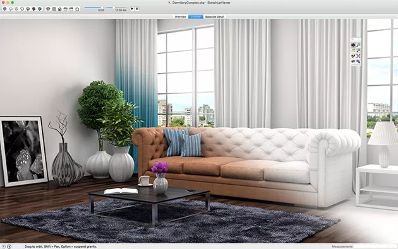Switch to the Iso view icon
Viewport: 398px width, 249px height.
pyautogui.click(x=48, y=9)
